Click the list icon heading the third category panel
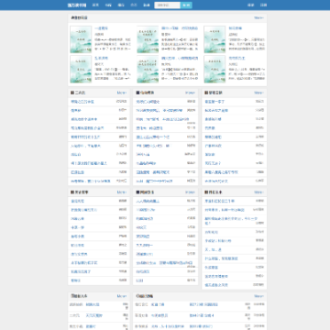The height and width of the screenshot is (330, 330). 206,93
